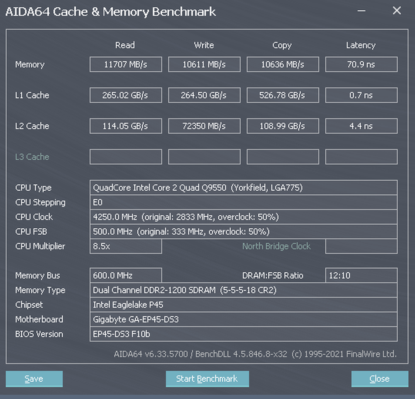Click the CPU Clock field 4250.0 MHz
415x399 pixels.
click(x=243, y=217)
